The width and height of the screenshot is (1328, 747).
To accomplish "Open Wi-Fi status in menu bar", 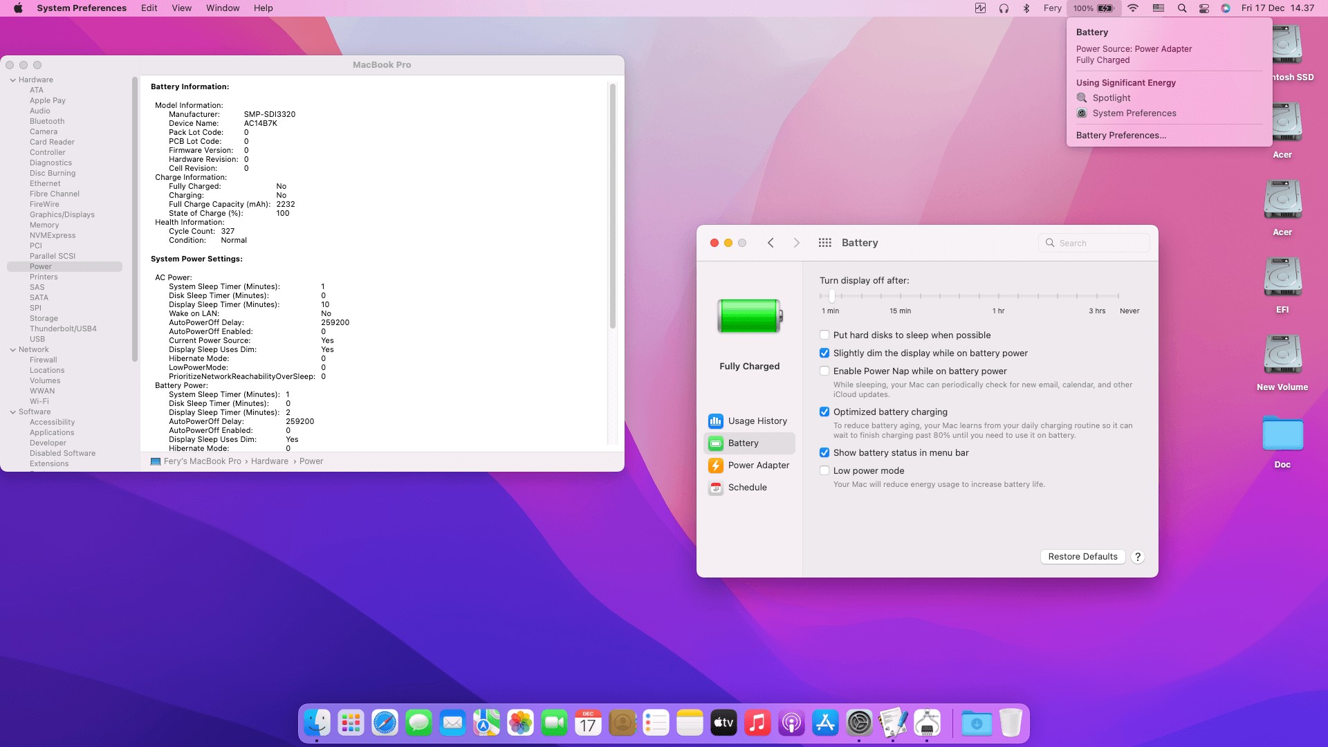I will (1133, 8).
